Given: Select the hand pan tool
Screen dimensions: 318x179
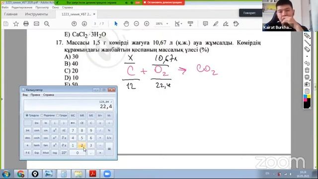Looking at the screenshot, I should (126, 24).
